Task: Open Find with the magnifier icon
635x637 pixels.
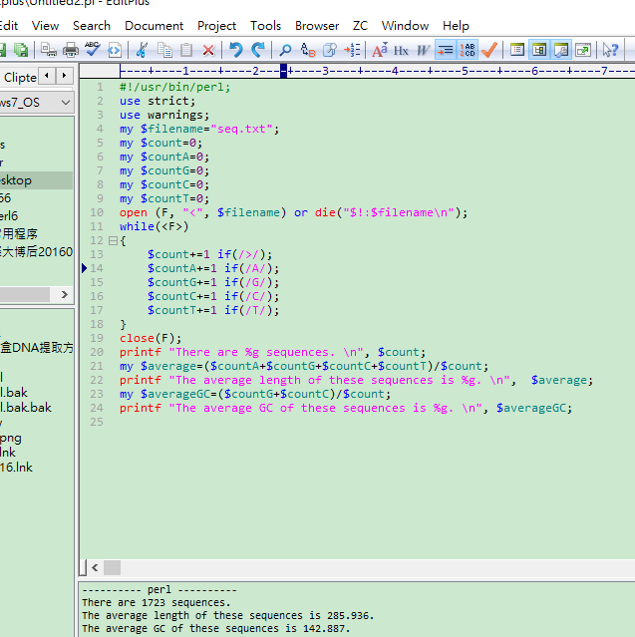Action: click(285, 50)
